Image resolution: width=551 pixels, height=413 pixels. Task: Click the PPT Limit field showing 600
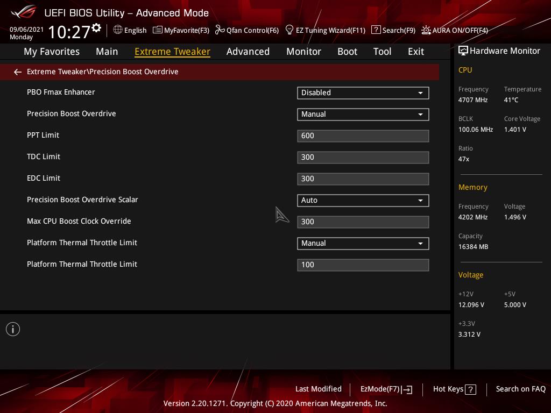point(363,136)
